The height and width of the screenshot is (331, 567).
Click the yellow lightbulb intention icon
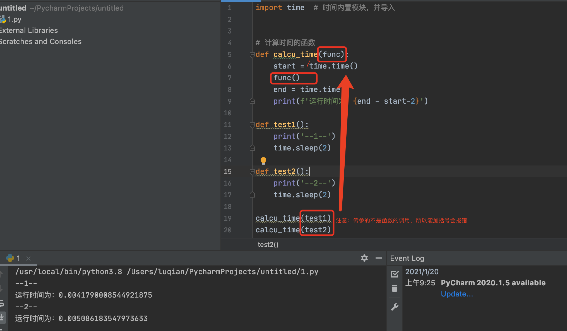click(x=263, y=161)
